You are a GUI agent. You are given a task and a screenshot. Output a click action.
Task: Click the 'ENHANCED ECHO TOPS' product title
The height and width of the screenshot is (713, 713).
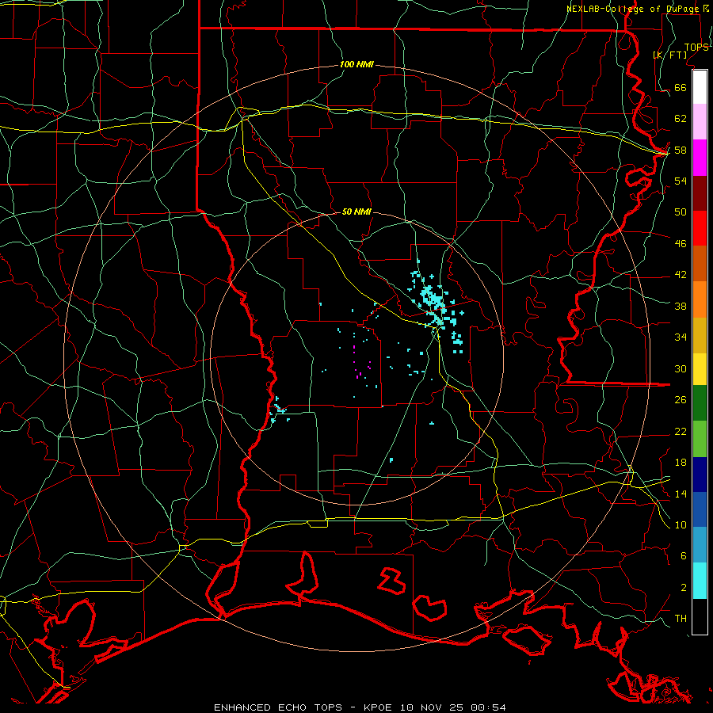[x=278, y=707]
